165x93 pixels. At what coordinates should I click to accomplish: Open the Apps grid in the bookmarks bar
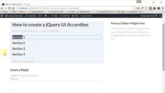[x=4, y=12]
